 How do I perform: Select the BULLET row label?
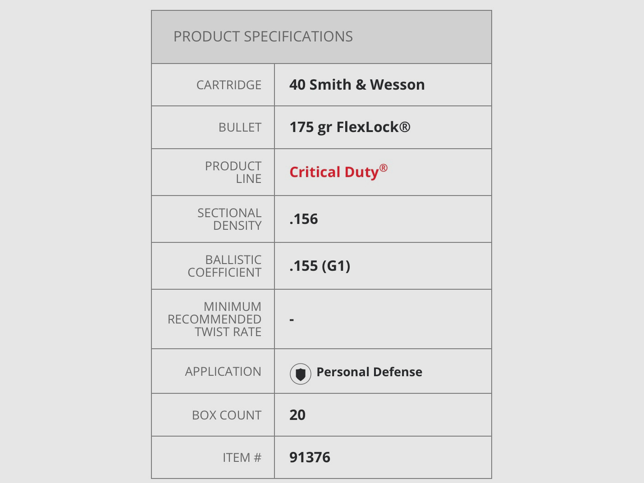pyautogui.click(x=240, y=128)
